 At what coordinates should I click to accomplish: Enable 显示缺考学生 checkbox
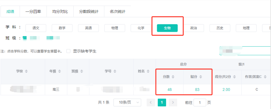coord(68,51)
